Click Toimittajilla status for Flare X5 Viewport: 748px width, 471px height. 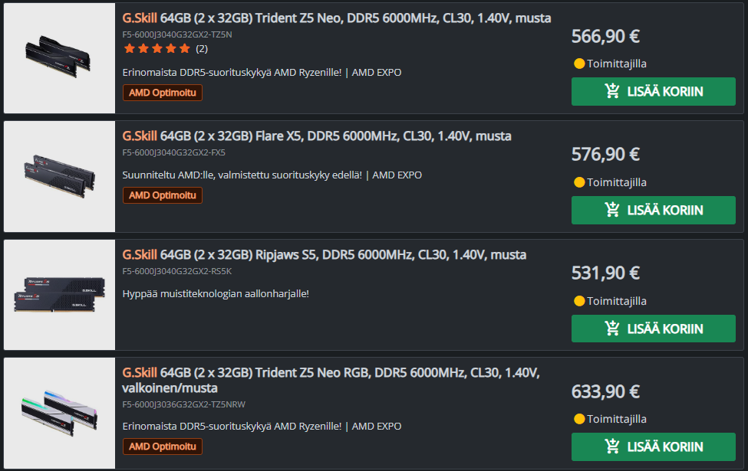click(616, 182)
